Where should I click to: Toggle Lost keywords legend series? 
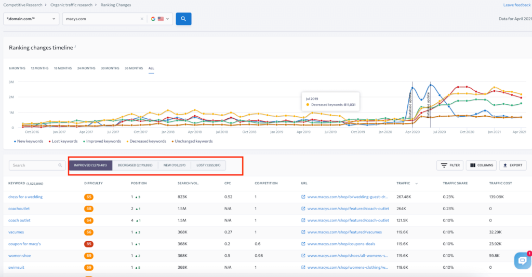(x=63, y=141)
